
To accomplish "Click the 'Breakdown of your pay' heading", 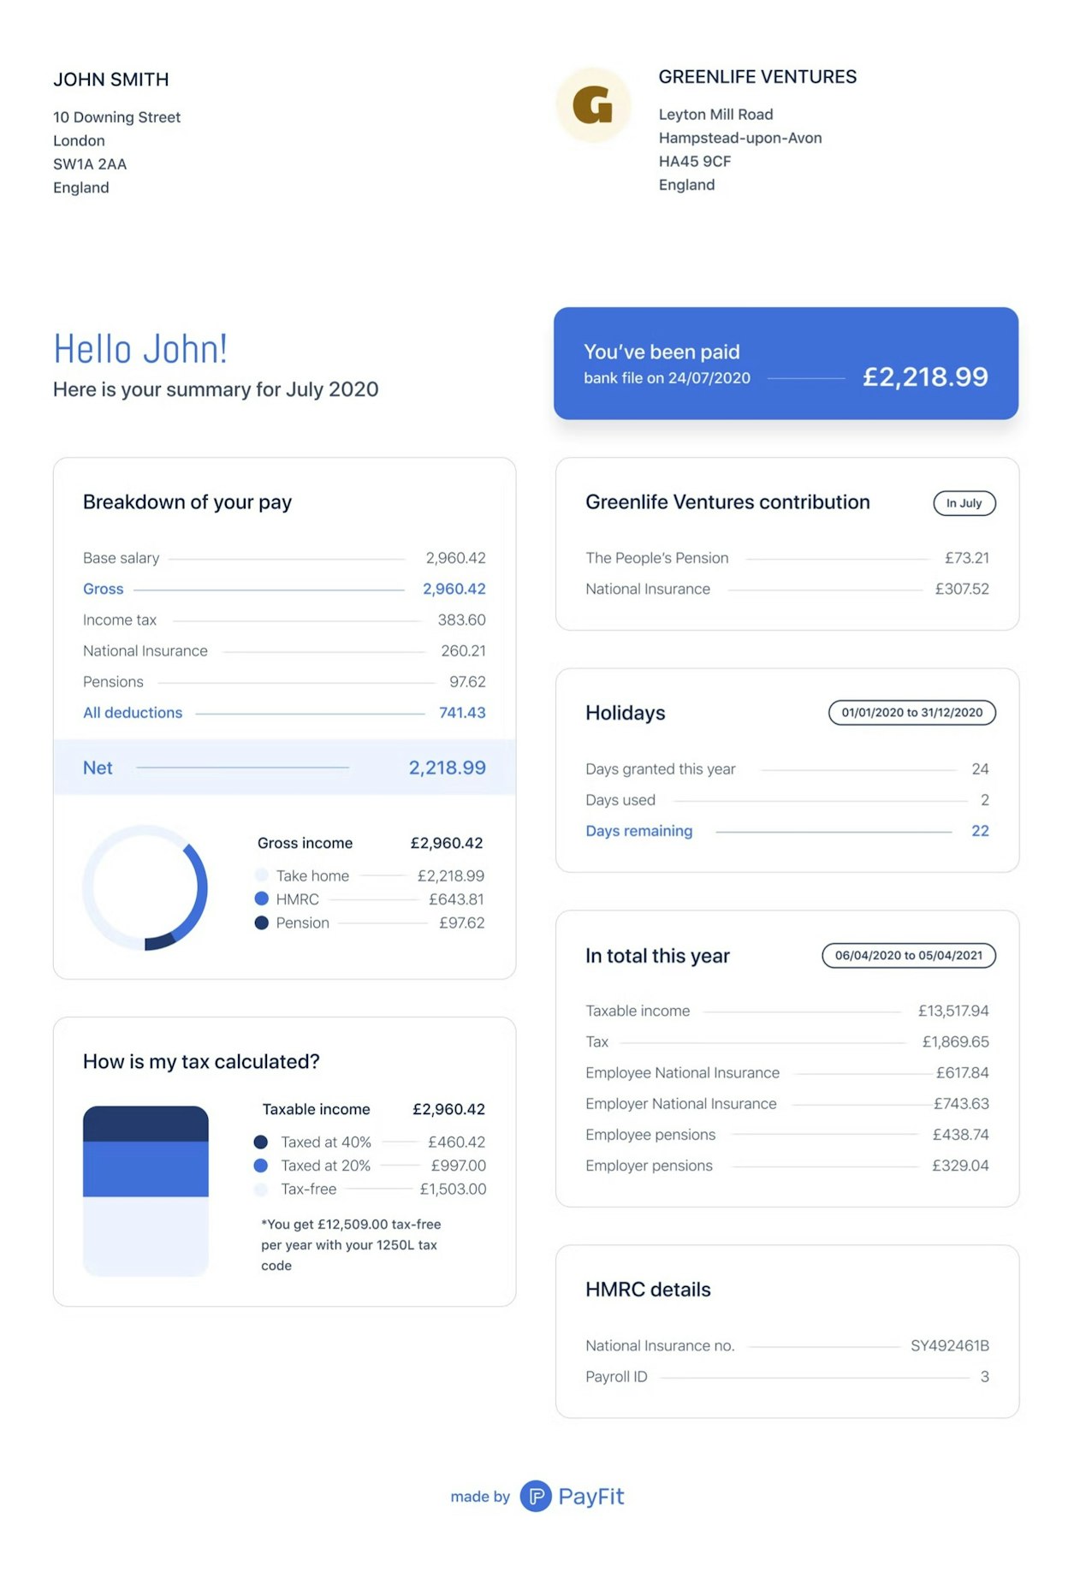I will tap(187, 502).
